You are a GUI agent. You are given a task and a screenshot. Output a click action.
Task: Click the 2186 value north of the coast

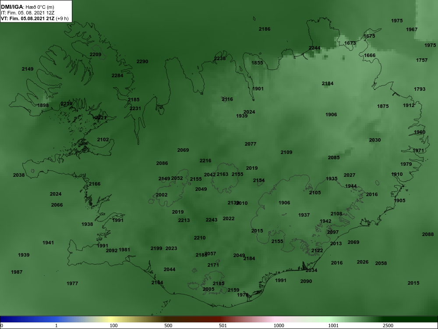pyautogui.click(x=265, y=29)
